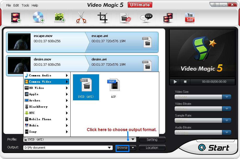Open the YouTube toolbar icon

190,17
